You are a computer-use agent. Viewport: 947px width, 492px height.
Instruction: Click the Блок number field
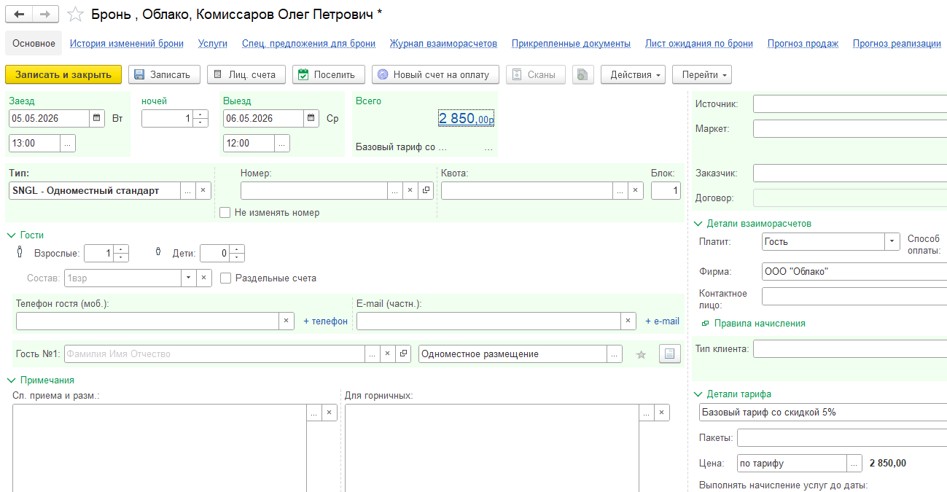[x=666, y=191]
